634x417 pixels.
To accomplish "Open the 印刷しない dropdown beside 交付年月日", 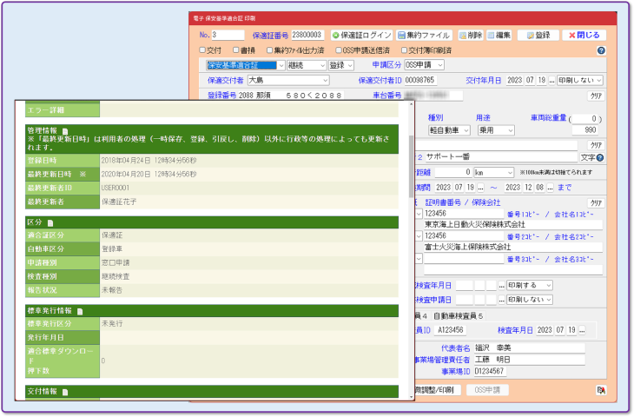I will click(580, 81).
